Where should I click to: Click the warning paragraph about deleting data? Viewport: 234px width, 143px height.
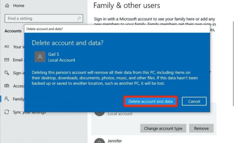pos(115,78)
